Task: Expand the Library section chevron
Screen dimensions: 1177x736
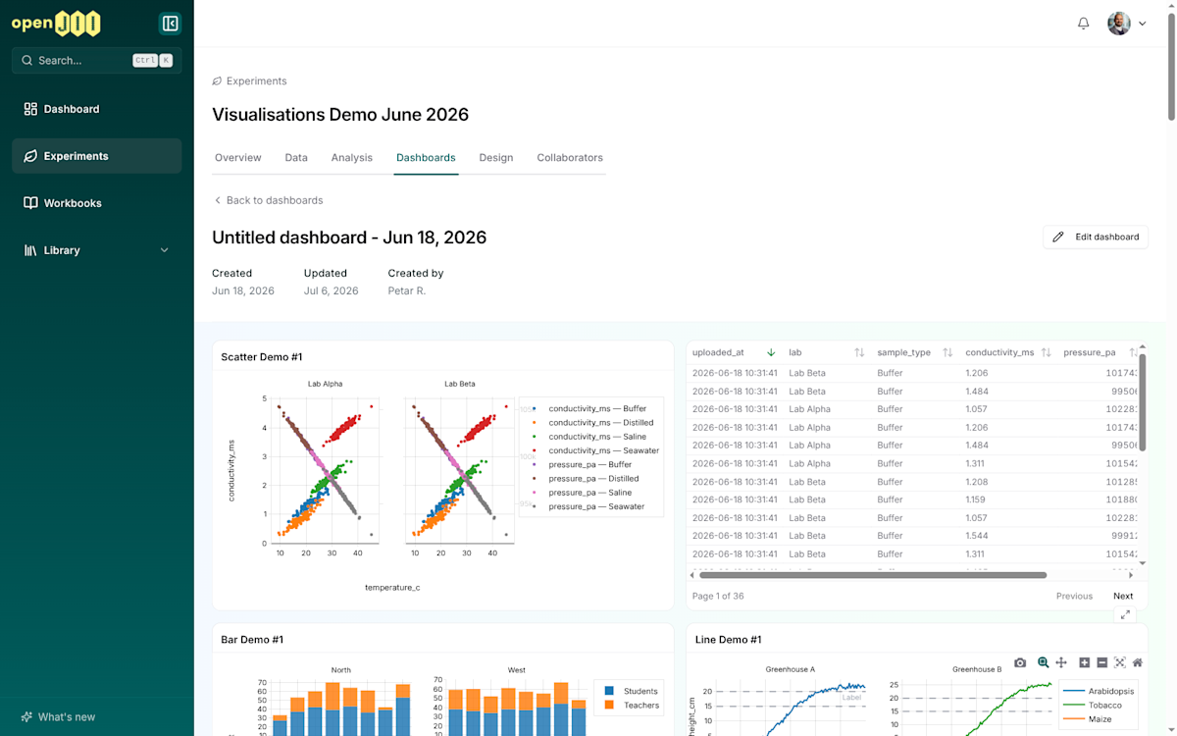Action: pyautogui.click(x=164, y=250)
